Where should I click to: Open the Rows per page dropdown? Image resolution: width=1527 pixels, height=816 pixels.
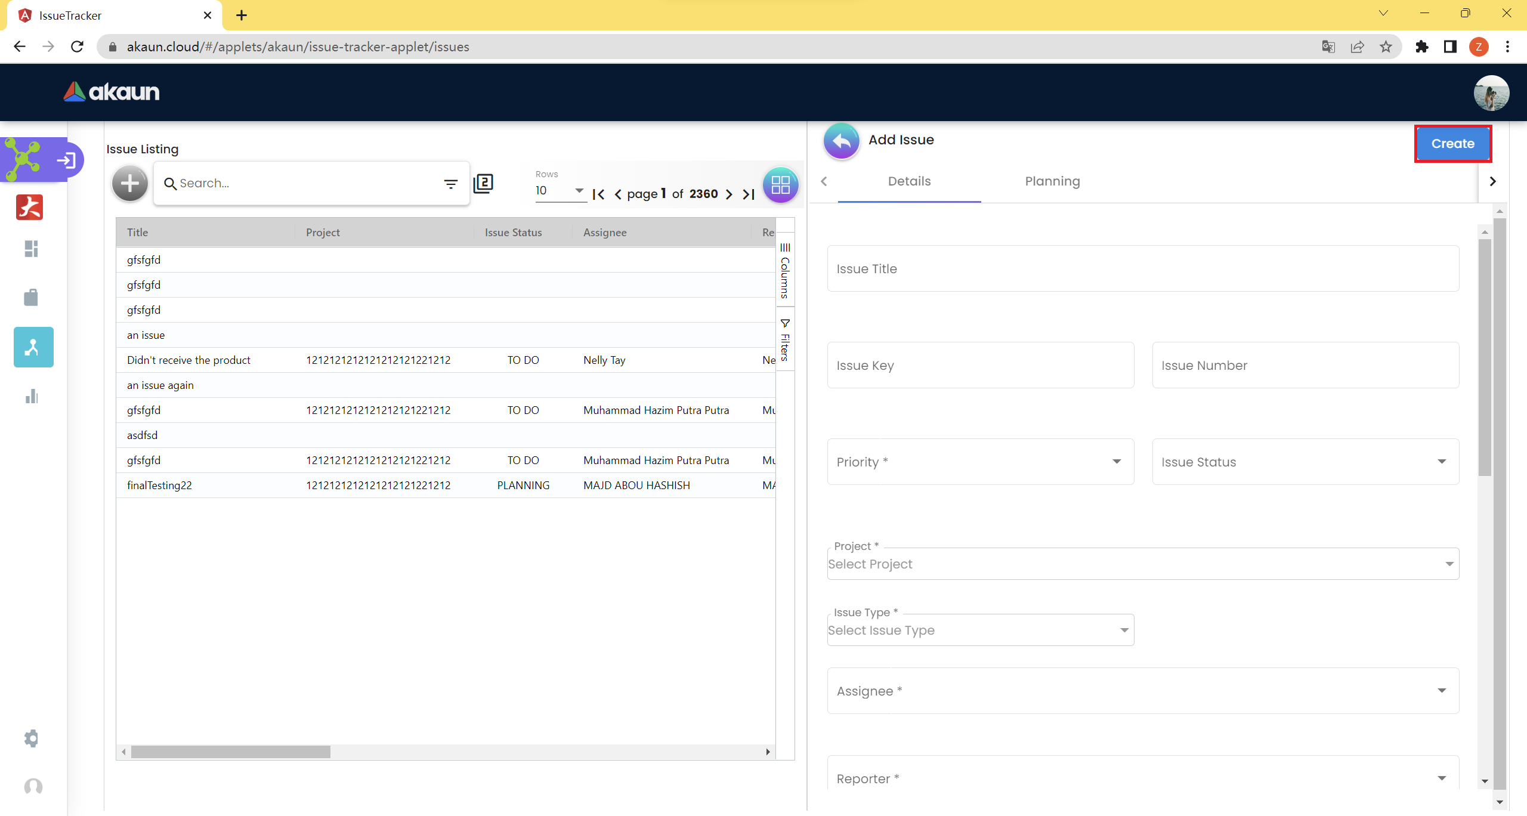tap(560, 191)
